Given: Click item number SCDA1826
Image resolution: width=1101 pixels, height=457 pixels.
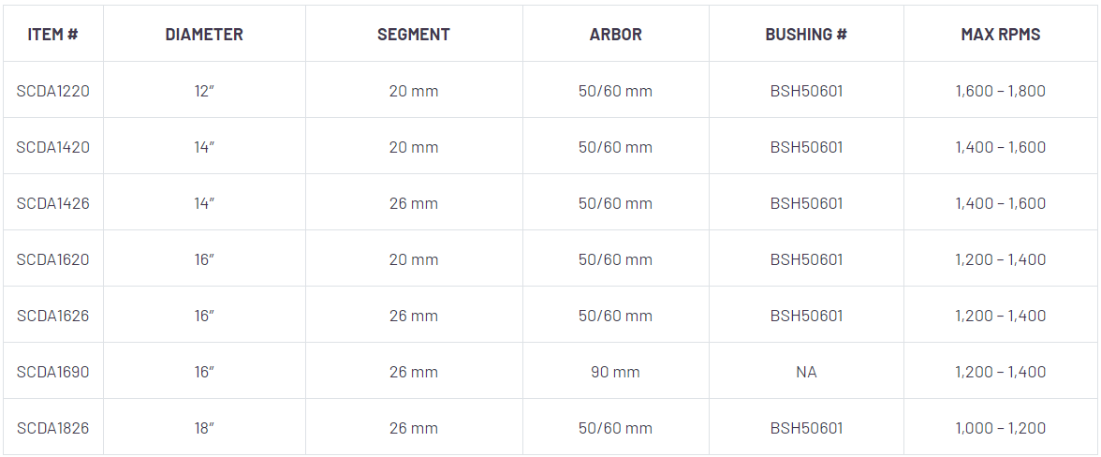Looking at the screenshot, I should [x=52, y=428].
